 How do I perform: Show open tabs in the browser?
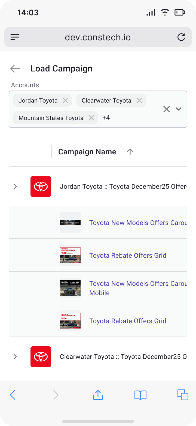coord(183,395)
